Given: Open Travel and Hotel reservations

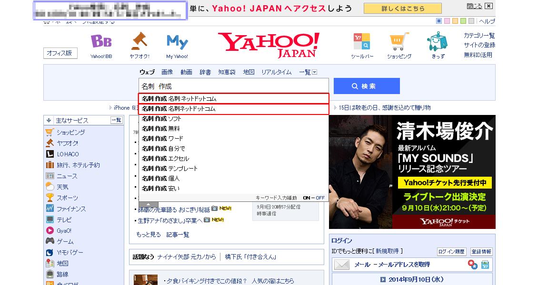Looking at the screenshot, I should coord(78,165).
